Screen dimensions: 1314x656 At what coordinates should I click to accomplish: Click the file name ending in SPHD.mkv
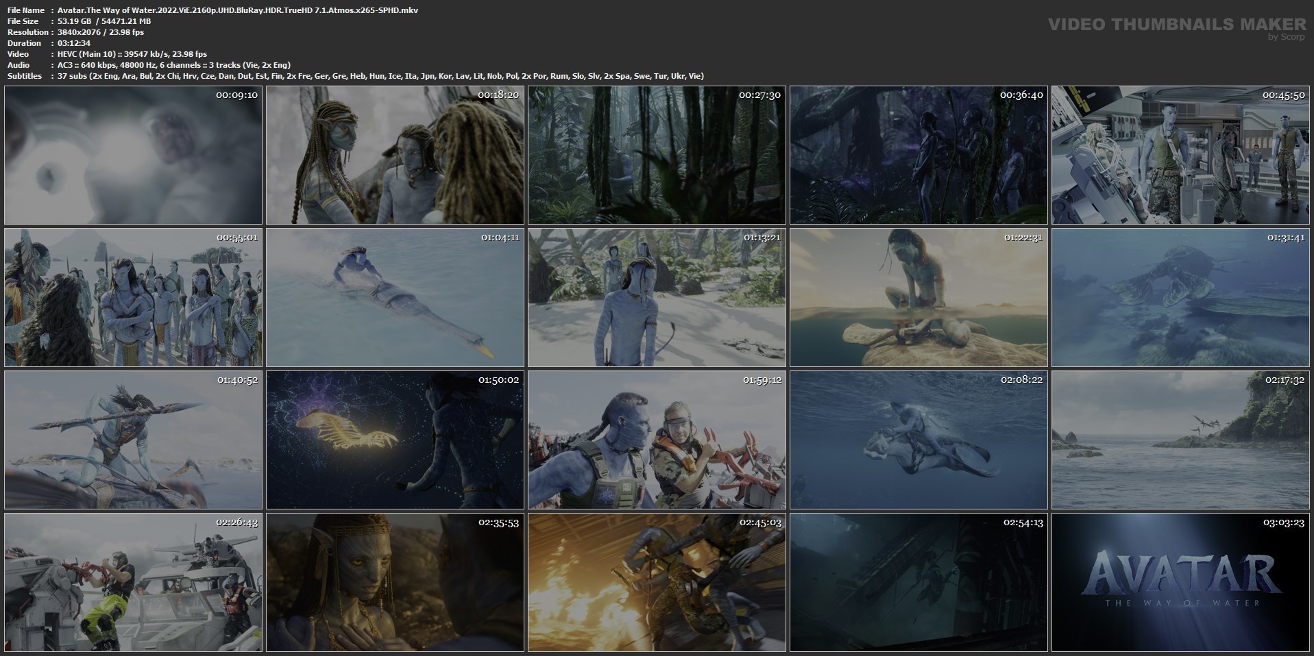(x=238, y=10)
